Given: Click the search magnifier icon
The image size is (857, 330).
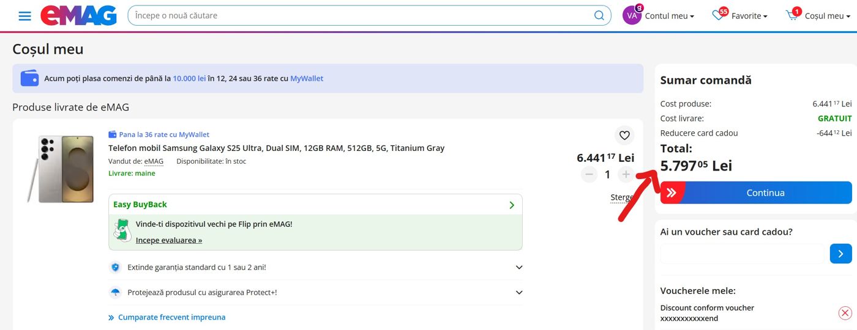Looking at the screenshot, I should coord(599,15).
